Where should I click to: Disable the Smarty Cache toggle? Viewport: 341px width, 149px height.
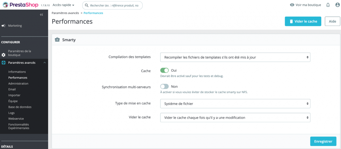(x=164, y=70)
